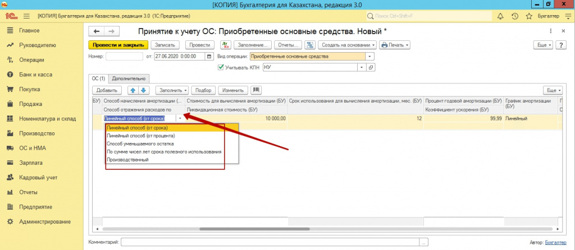Expand Вид операции dropdown arrow

click(369, 57)
